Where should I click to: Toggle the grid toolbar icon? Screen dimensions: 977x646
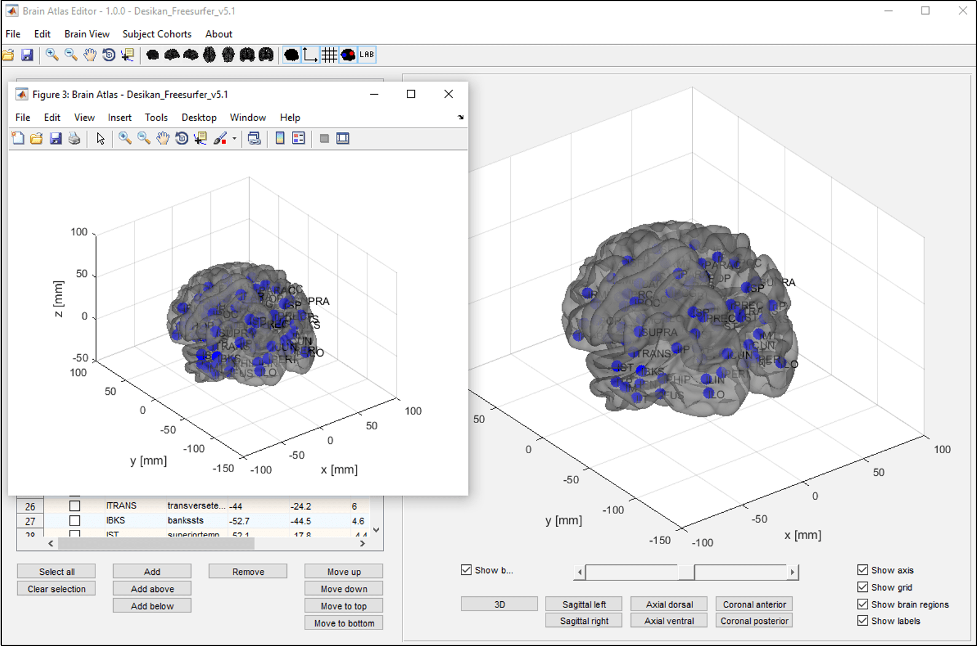coord(329,55)
